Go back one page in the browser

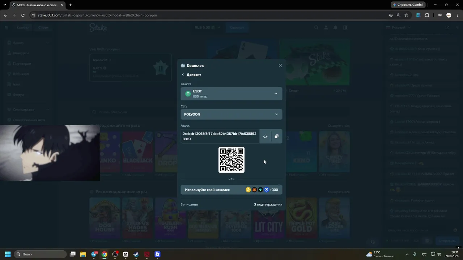5,15
